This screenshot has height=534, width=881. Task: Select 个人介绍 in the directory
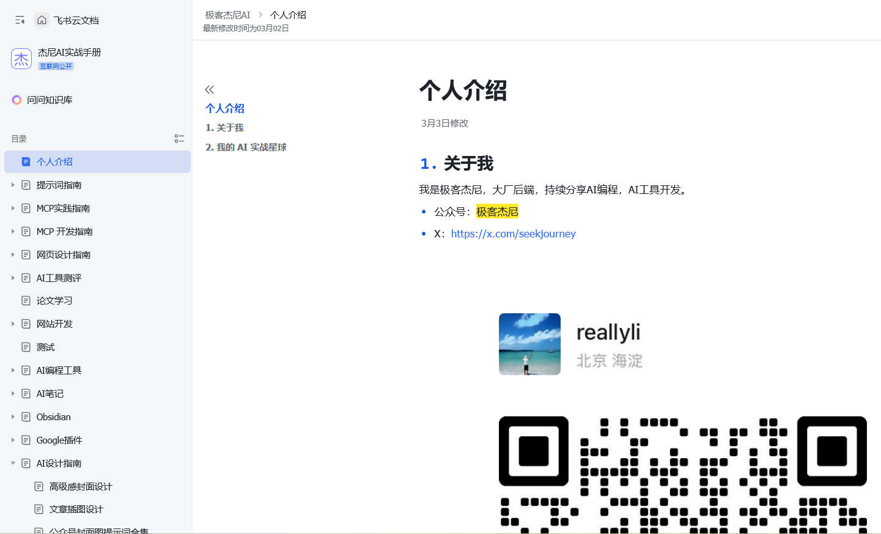(x=97, y=161)
